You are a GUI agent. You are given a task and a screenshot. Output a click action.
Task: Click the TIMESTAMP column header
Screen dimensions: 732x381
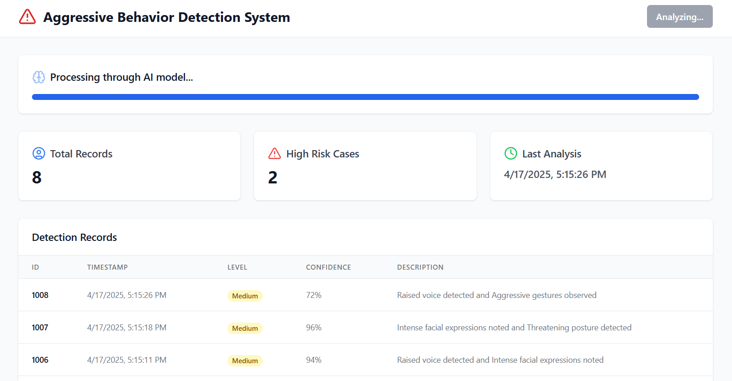107,267
